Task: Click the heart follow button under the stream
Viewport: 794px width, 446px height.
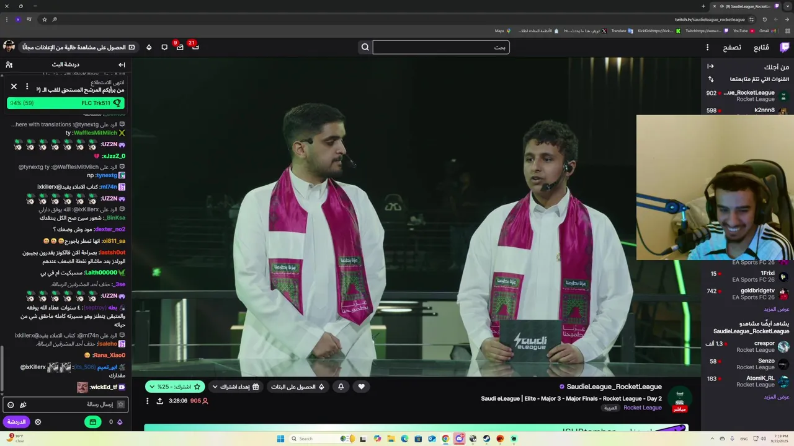Action: tap(362, 387)
